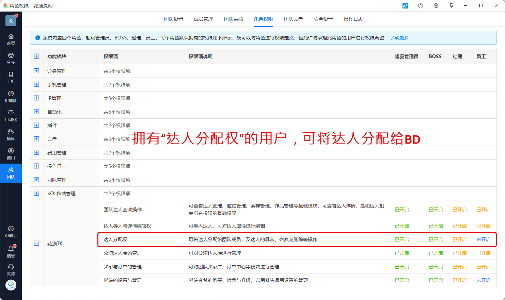
Task: Go to the 手机 phone section
Action: (11, 77)
